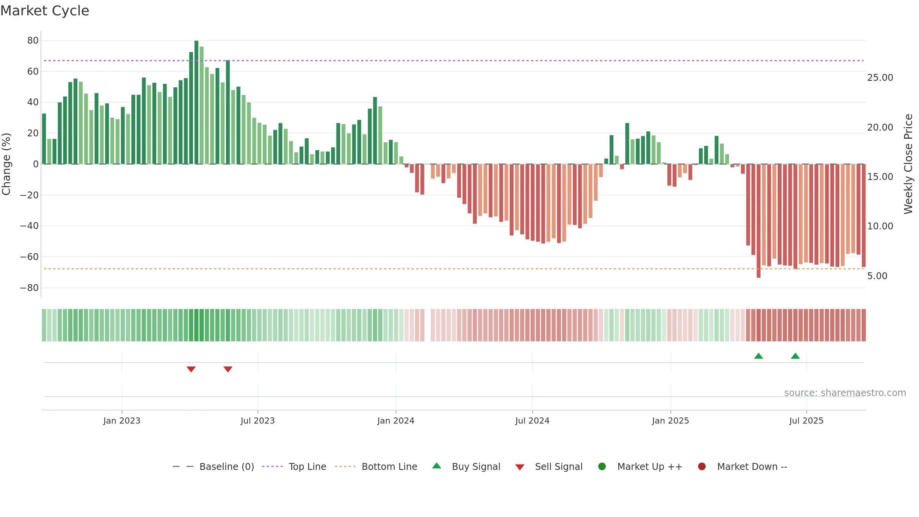Click the Jul 2025 axis label
919x517 pixels.
tap(806, 421)
